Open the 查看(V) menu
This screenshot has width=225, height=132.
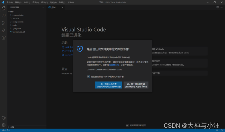click(35, 2)
